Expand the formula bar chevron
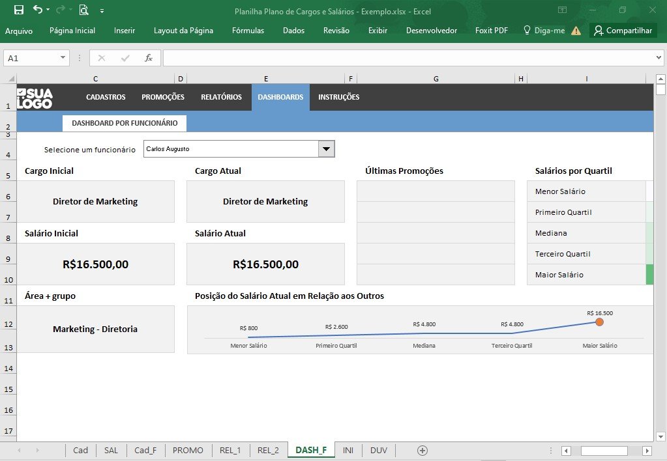Viewport: 667px width, 461px height. click(659, 58)
